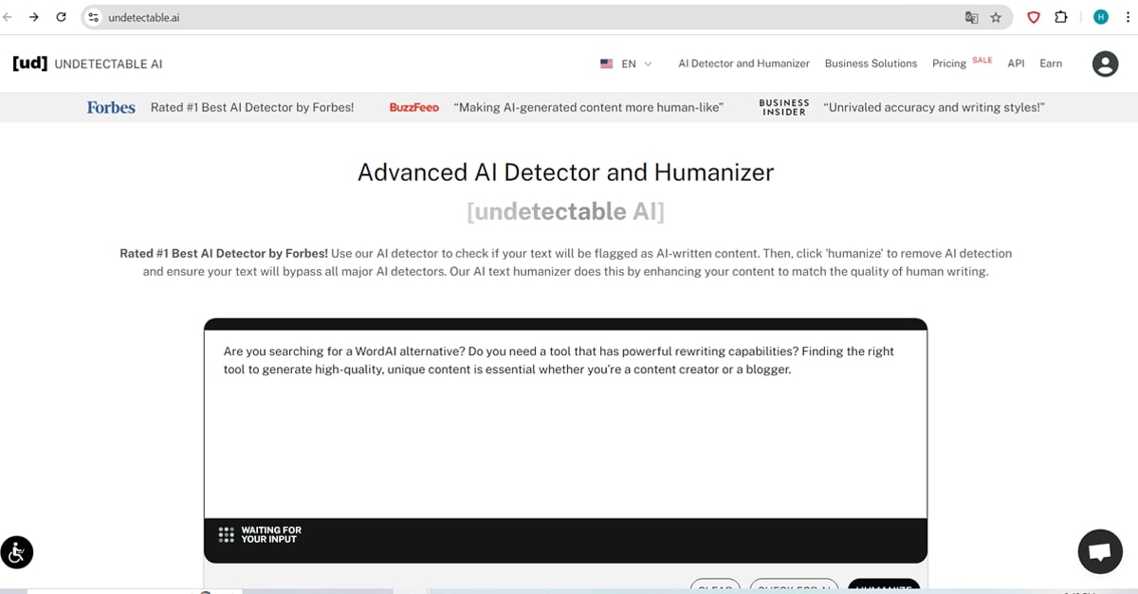Open AI Detector and Humanizer menu
This screenshot has height=594, width=1138.
[x=743, y=63]
